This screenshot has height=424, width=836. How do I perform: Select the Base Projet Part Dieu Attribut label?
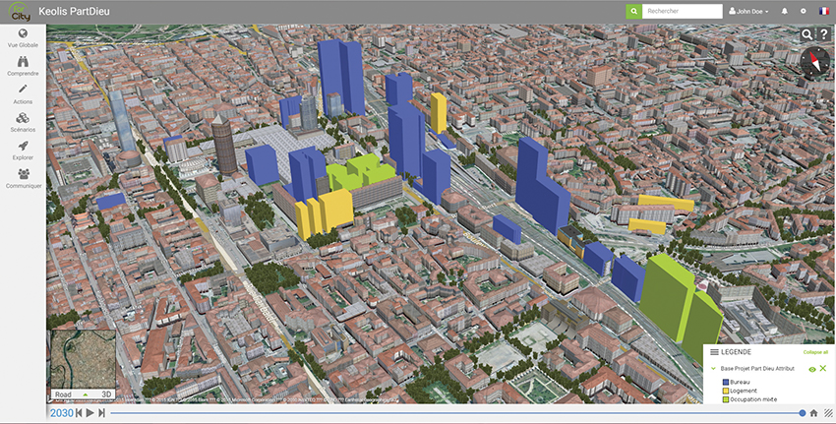click(757, 369)
